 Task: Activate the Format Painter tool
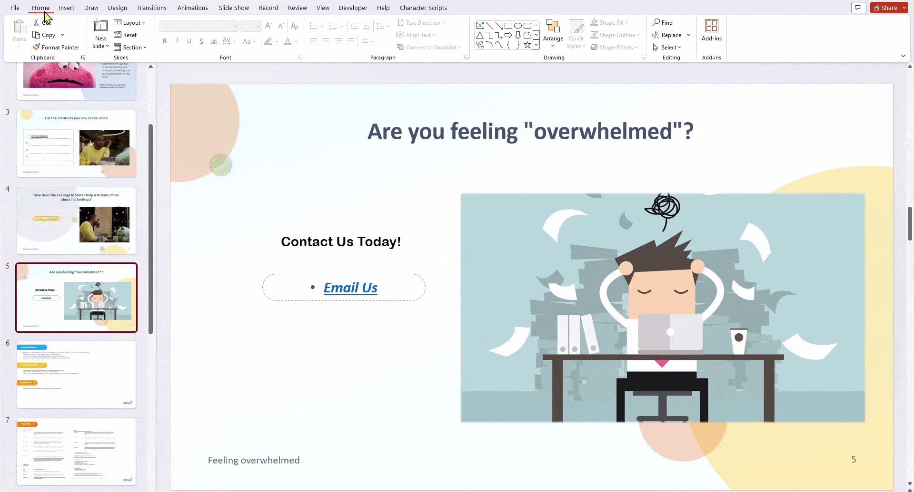(x=56, y=47)
